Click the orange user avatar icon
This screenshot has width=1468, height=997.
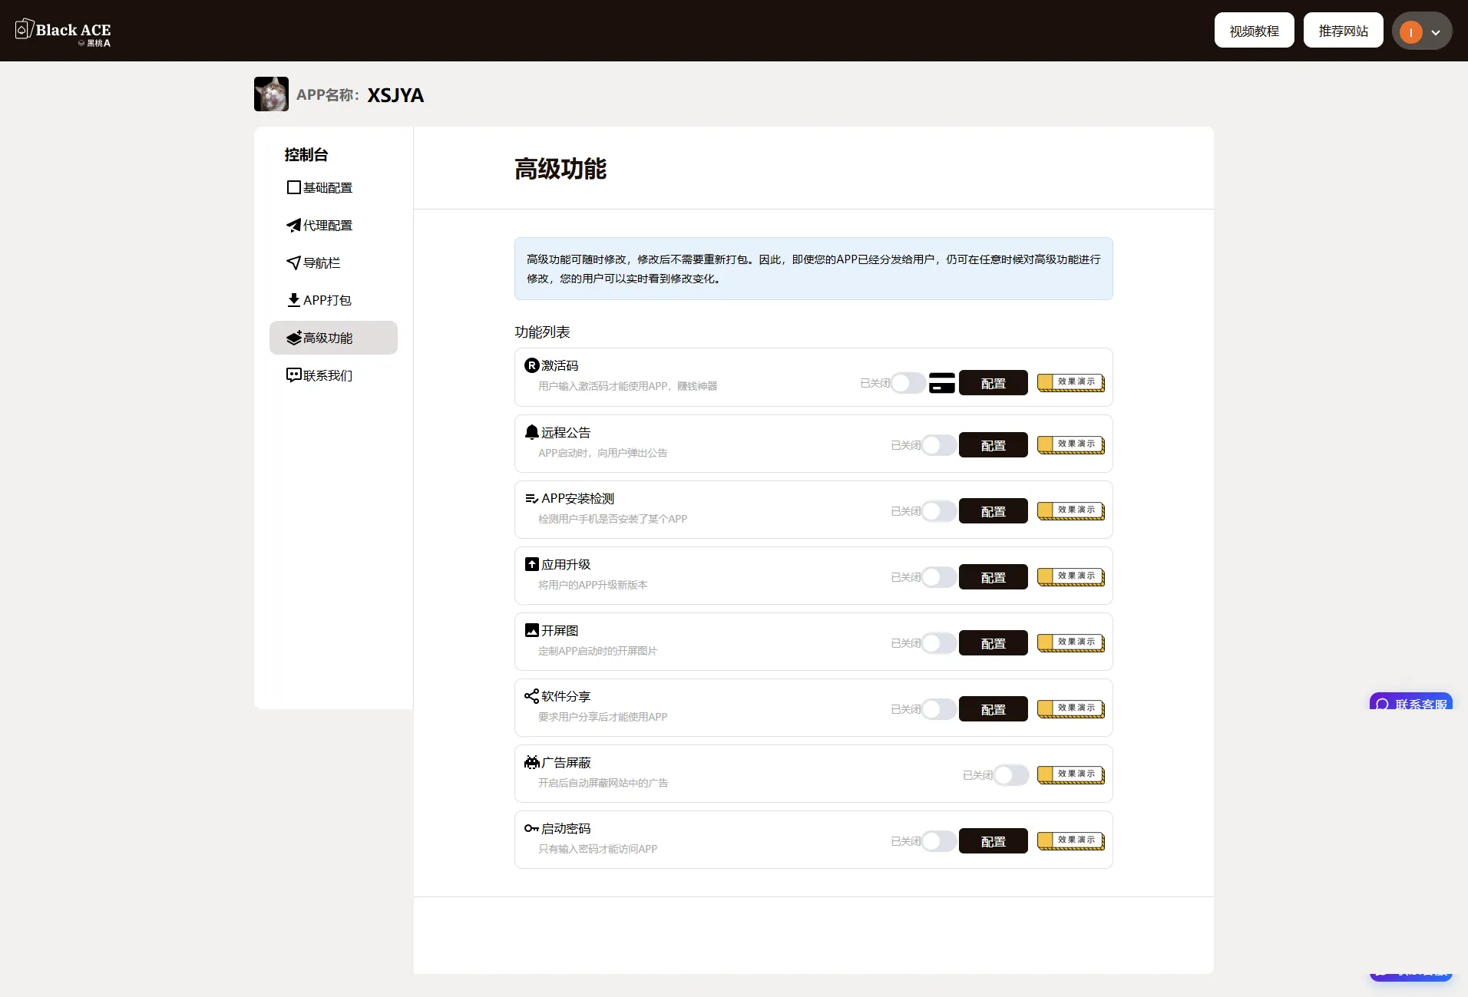pyautogui.click(x=1410, y=32)
